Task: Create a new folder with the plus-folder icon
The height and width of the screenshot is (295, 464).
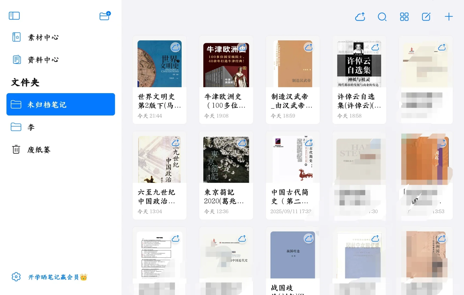Action: [x=105, y=16]
